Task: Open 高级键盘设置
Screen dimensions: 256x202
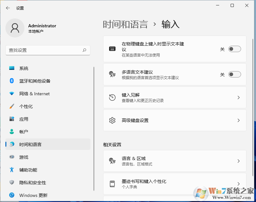Action: [x=174, y=120]
